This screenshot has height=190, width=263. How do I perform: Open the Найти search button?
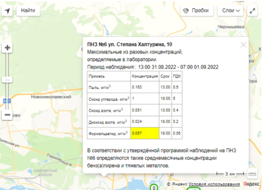click(28, 11)
